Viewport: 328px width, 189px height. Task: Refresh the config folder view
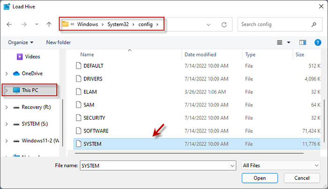point(224,24)
